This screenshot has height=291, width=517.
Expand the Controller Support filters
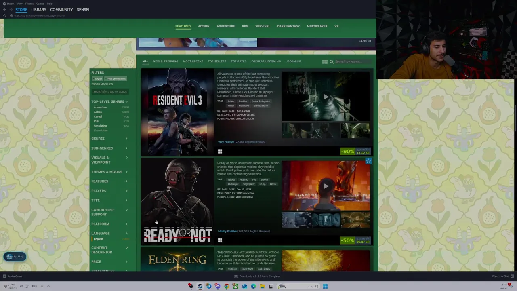109,212
